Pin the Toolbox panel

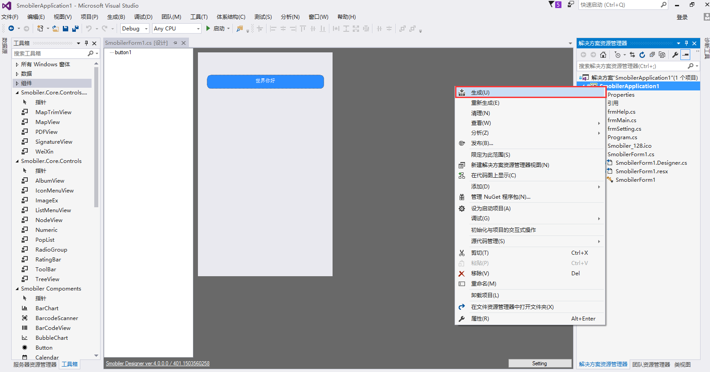pyautogui.click(x=86, y=43)
